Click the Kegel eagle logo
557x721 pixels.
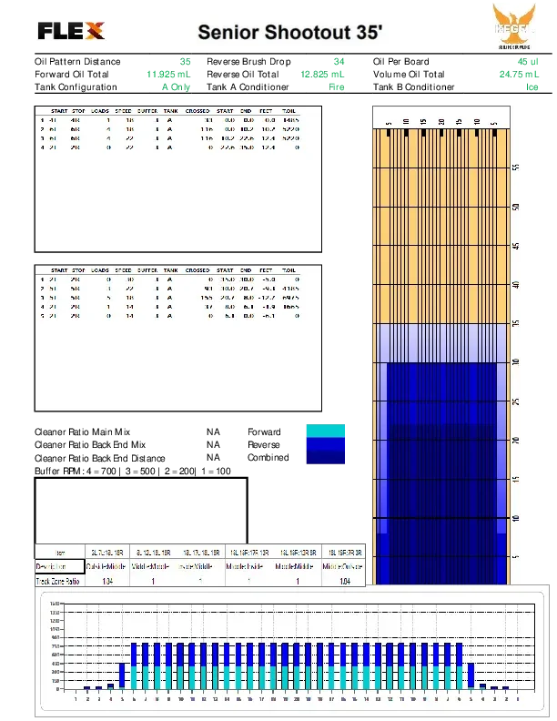coord(514,27)
